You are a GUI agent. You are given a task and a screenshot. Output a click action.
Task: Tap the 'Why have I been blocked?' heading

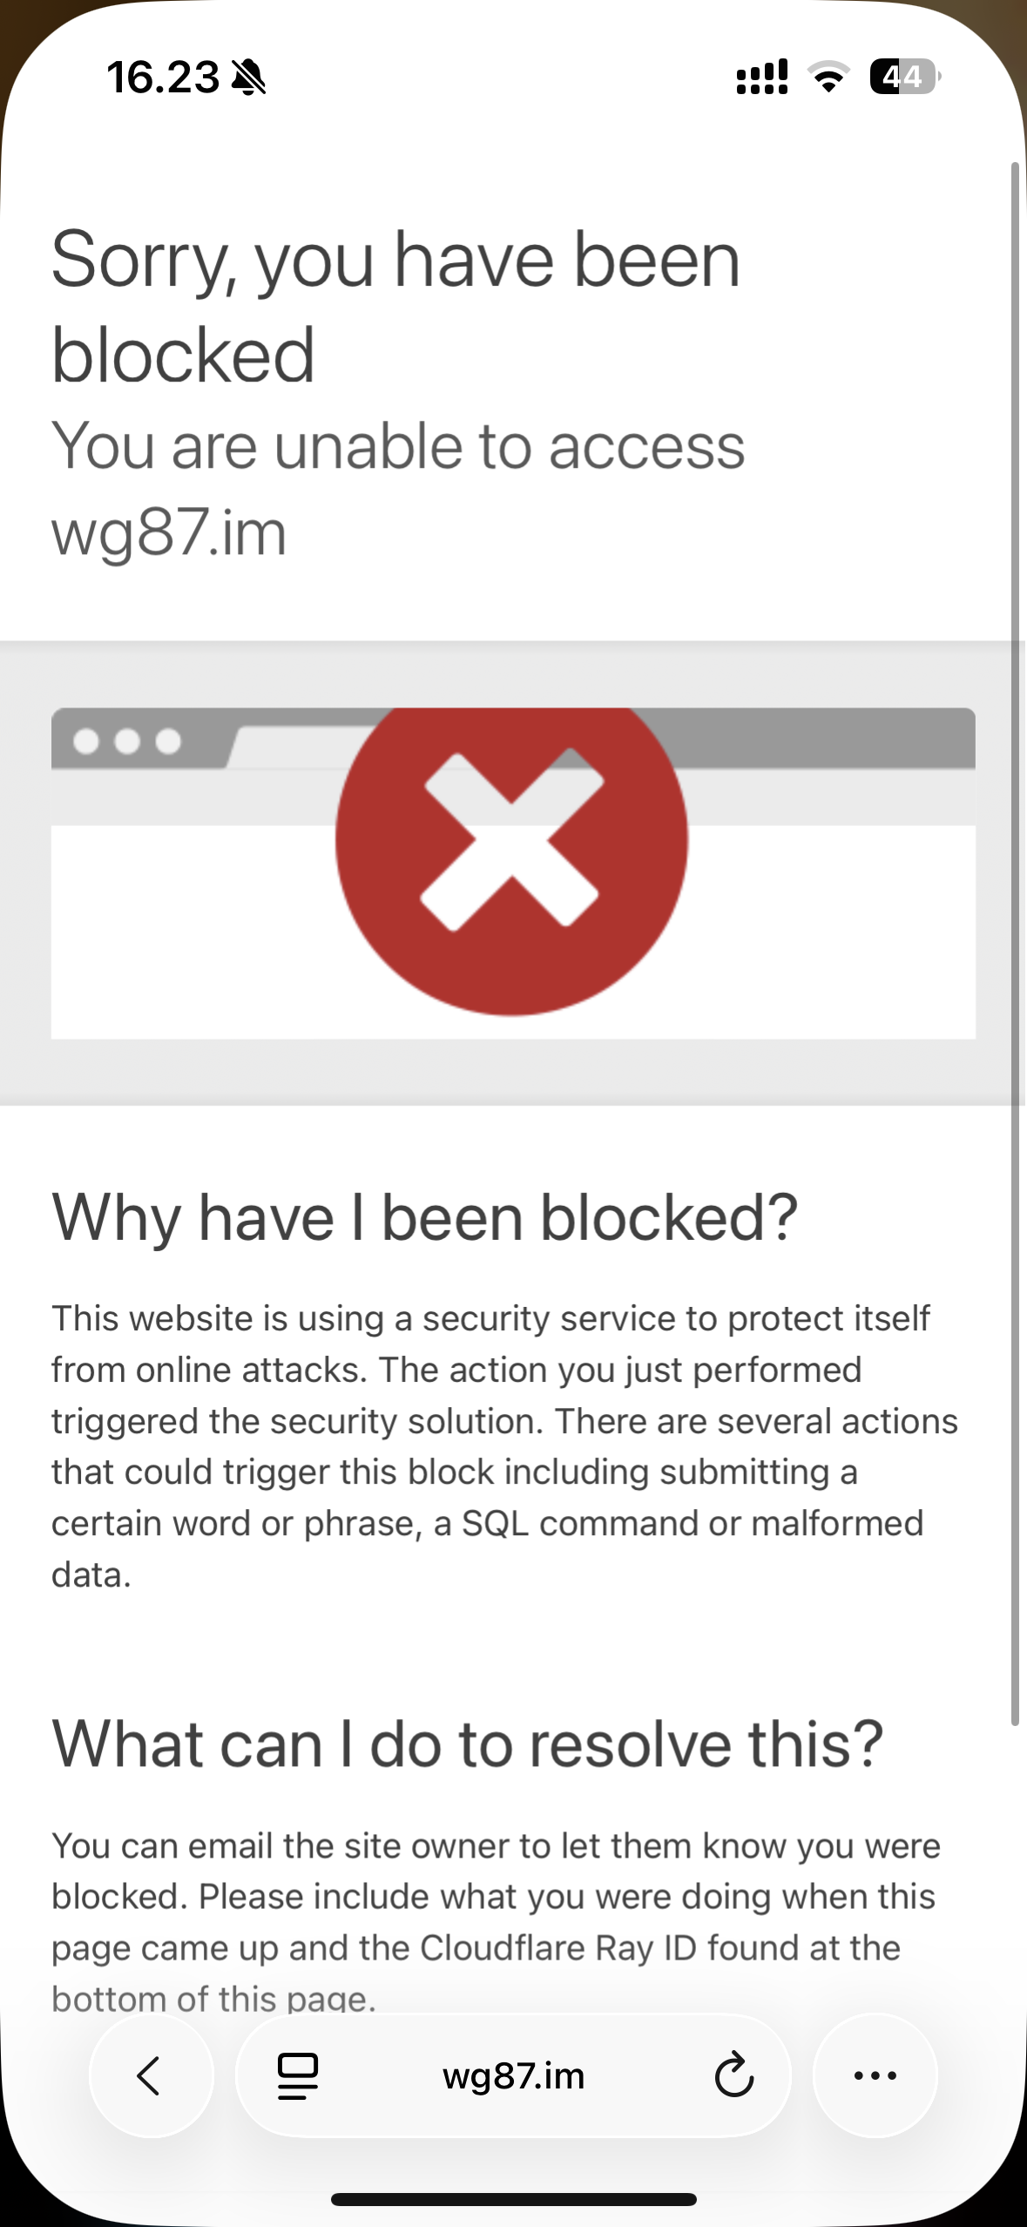point(425,1217)
